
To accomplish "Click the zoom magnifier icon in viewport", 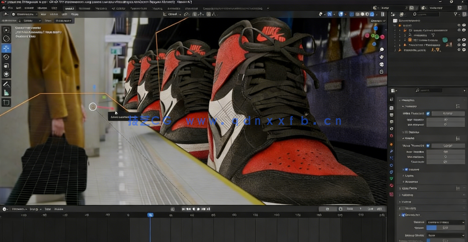I will tap(382, 49).
